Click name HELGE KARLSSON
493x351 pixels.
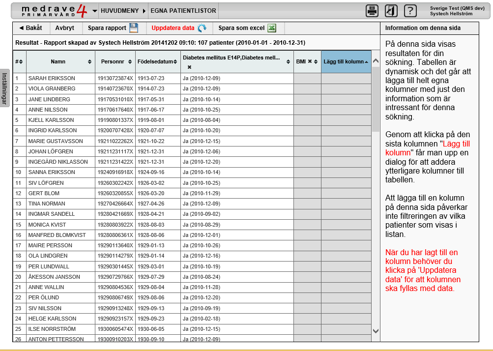coord(52,319)
